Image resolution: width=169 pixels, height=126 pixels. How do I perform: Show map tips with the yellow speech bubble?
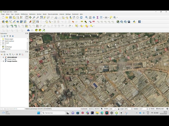pos(111,17)
